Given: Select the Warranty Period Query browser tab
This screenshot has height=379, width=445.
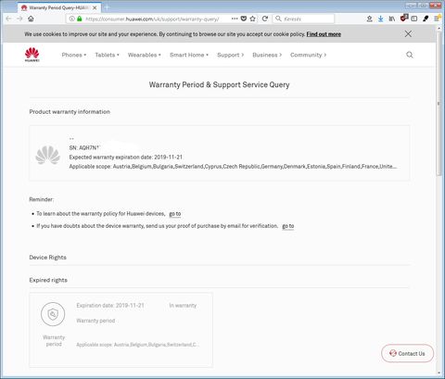Looking at the screenshot, I should pos(58,7).
